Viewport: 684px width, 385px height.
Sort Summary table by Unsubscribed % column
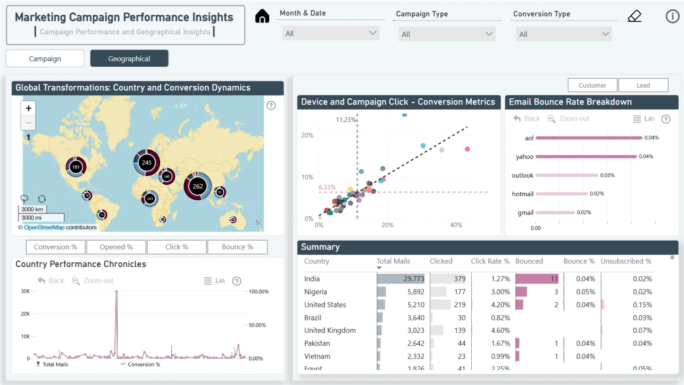coord(626,261)
